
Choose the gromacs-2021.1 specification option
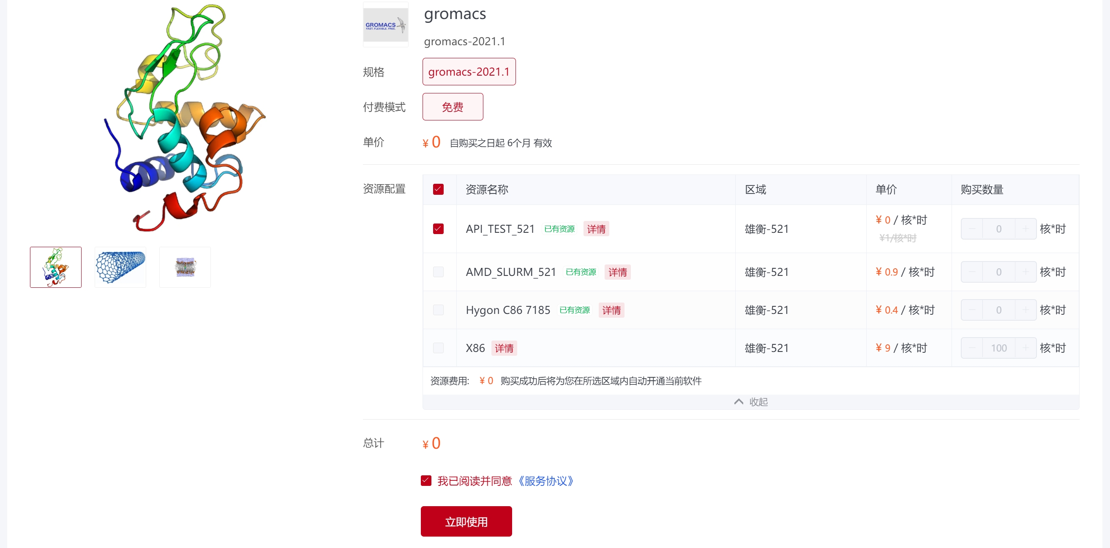[x=469, y=71]
